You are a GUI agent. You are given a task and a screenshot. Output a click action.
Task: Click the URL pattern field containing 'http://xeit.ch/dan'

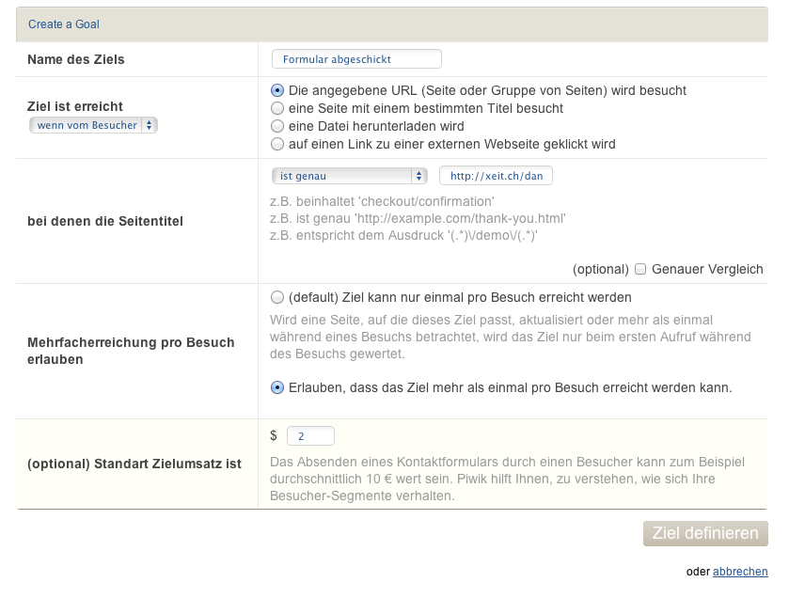[497, 176]
